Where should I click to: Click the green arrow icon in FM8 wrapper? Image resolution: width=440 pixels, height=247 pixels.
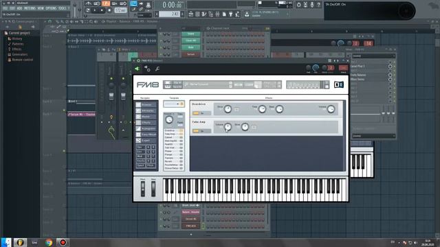pos(137,69)
